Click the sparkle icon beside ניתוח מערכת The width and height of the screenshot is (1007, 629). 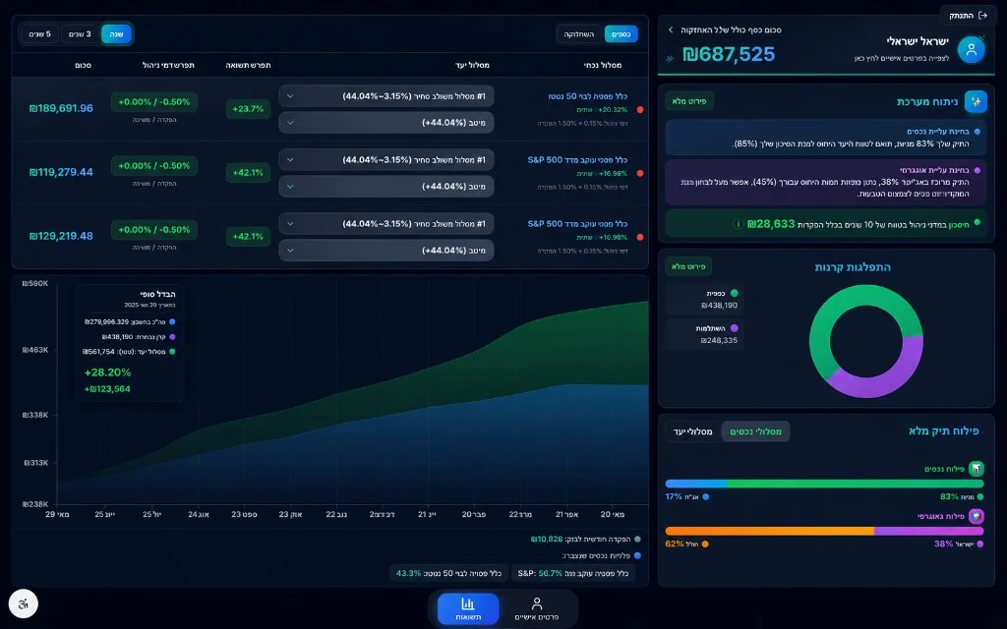[976, 101]
